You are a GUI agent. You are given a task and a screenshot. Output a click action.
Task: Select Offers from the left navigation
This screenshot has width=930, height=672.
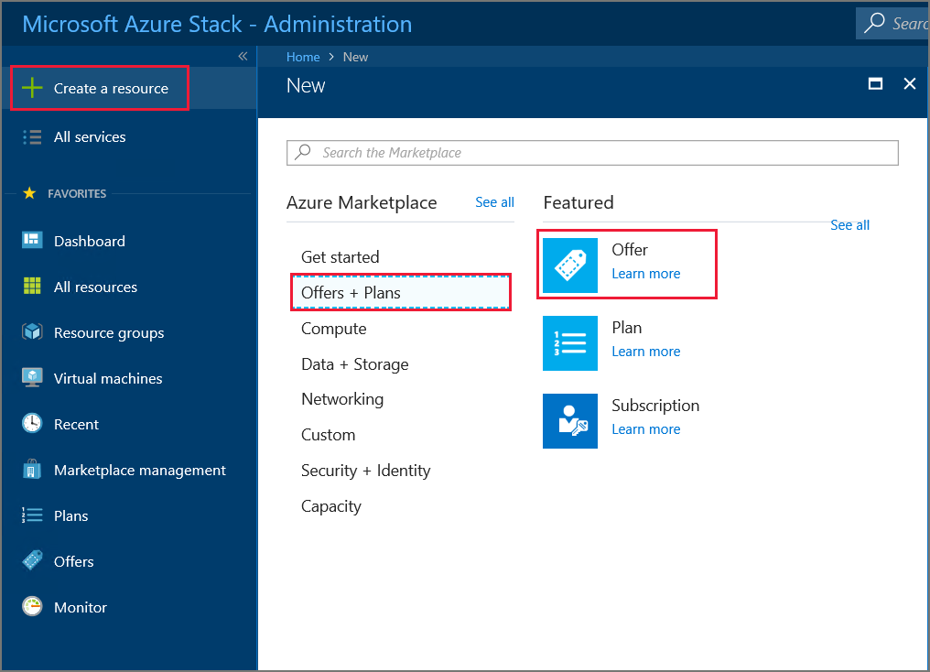tap(74, 561)
